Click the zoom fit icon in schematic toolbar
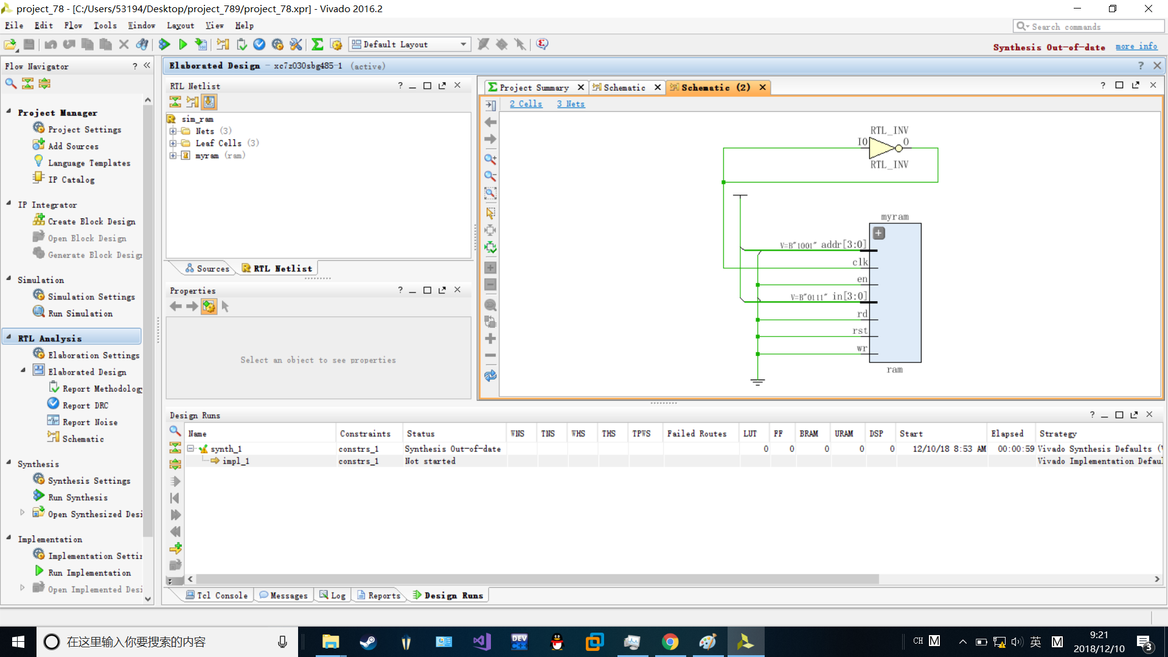 pyautogui.click(x=490, y=193)
